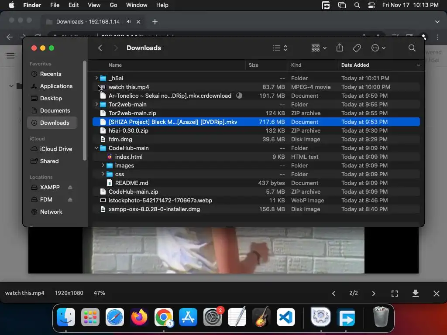Open the Go menu
447x335 pixels.
113,5
